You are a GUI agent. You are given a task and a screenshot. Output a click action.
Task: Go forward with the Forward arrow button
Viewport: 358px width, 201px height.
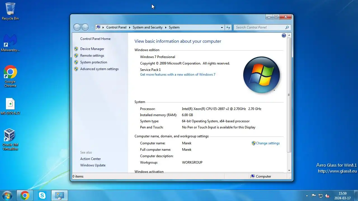(85, 27)
